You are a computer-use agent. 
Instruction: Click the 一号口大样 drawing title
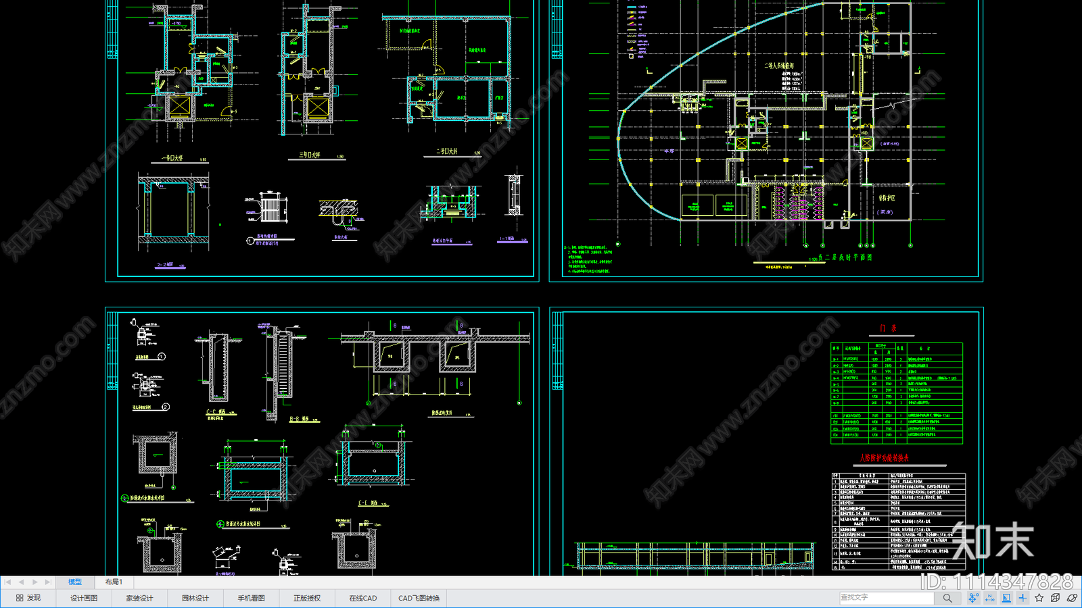(172, 157)
